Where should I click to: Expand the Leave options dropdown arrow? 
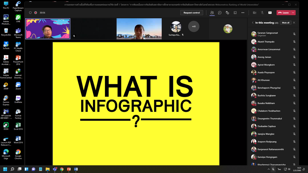[293, 12]
